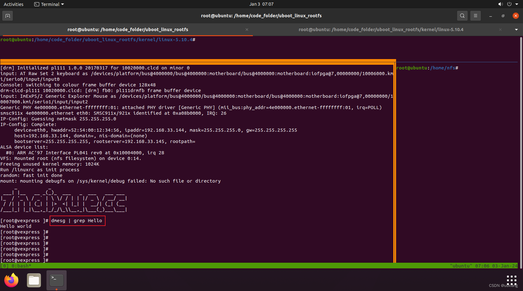523x291 pixels.
Task: Click the tmux status '0:bash*' window entry
Action: click(21, 266)
